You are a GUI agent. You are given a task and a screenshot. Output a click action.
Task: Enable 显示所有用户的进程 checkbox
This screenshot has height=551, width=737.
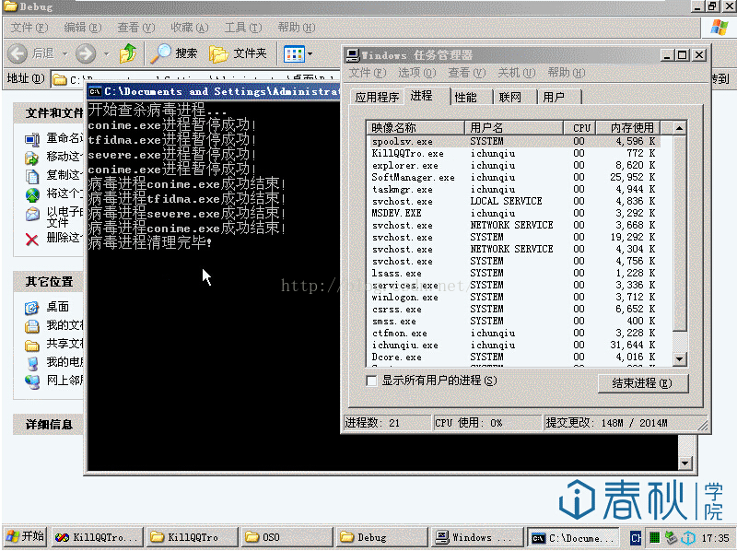click(372, 381)
